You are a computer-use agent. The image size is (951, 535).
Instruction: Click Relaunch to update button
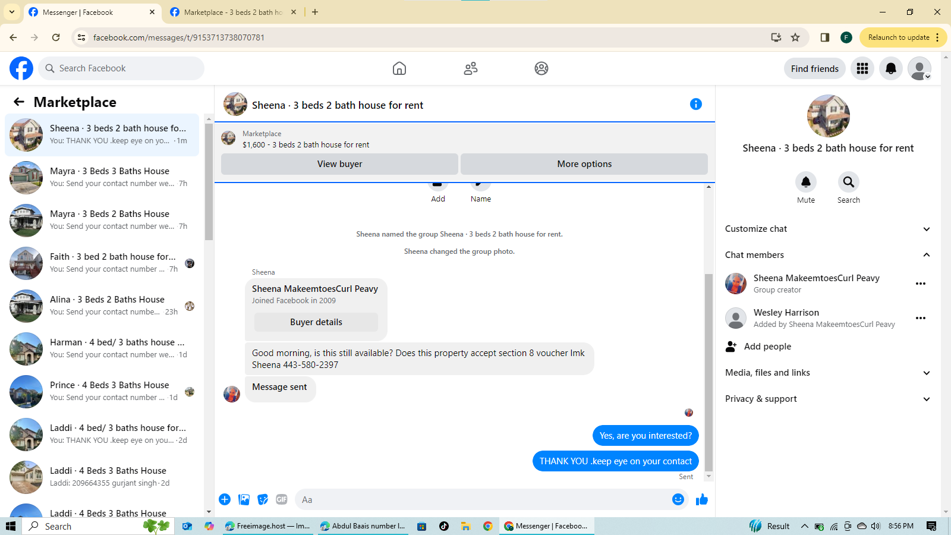click(903, 37)
